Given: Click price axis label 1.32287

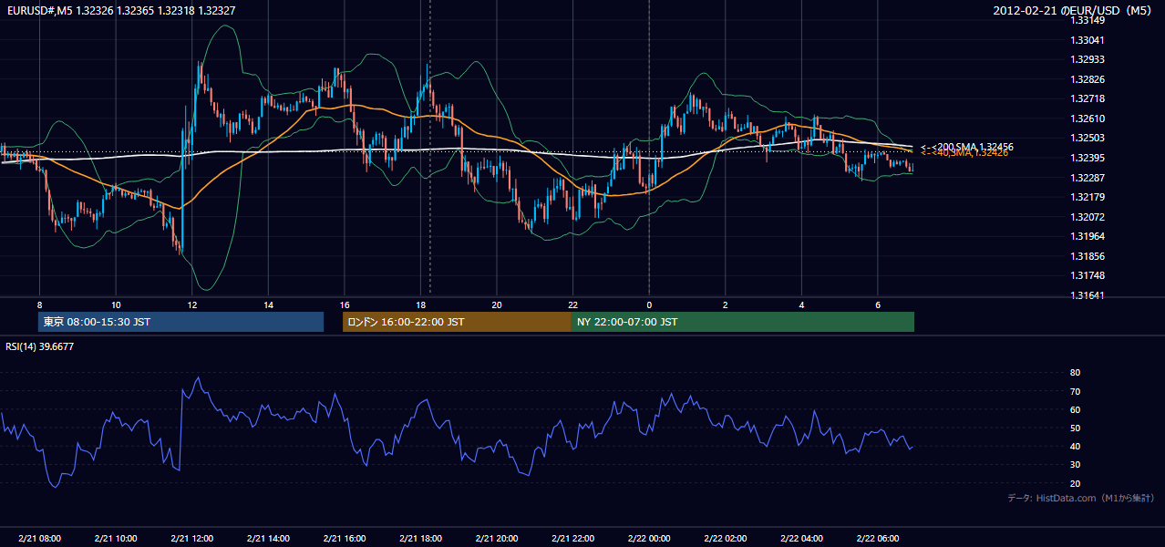Looking at the screenshot, I should point(1088,178).
